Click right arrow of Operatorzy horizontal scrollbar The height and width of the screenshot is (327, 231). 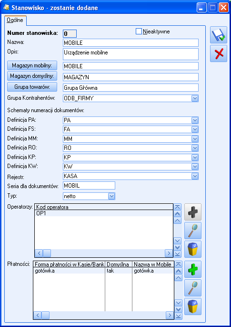tap(169, 253)
